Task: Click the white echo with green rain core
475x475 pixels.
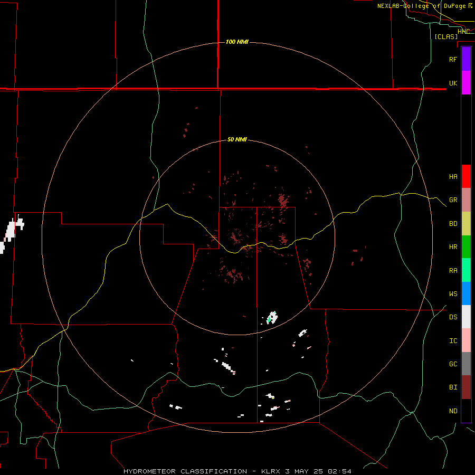Action: (272, 318)
